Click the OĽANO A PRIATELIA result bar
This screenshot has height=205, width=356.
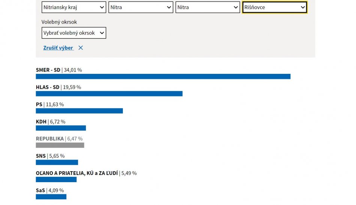[56, 180]
